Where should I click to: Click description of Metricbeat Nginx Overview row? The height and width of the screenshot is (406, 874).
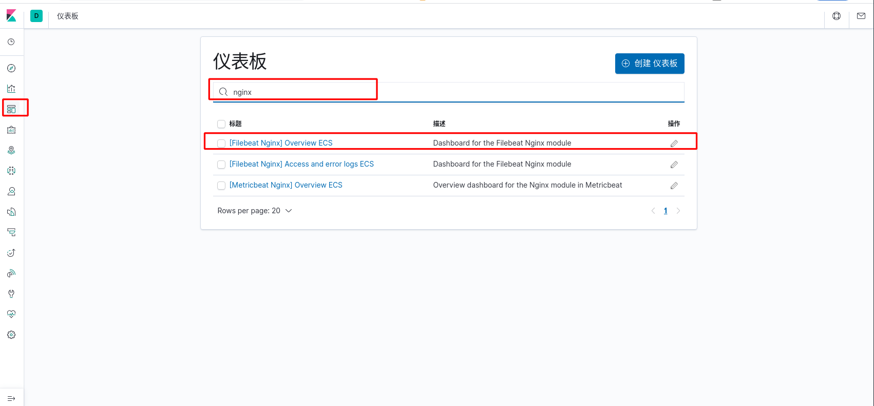[x=527, y=185]
